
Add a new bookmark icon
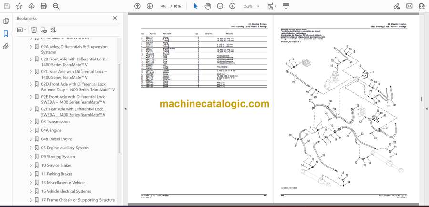click(x=43, y=30)
